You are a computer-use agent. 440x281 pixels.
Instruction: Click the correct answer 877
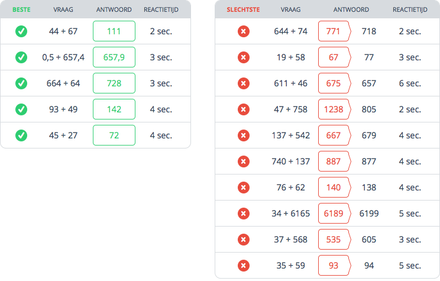click(x=368, y=162)
